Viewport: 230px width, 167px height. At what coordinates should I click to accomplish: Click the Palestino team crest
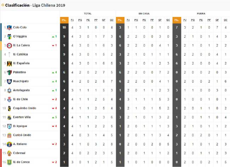[10, 72]
